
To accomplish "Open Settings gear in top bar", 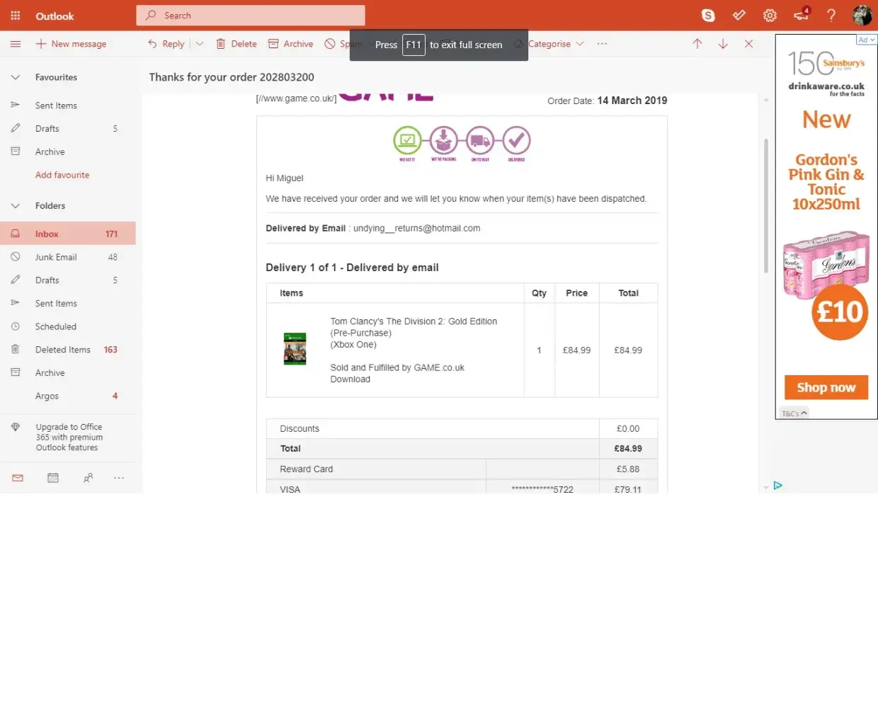I will pos(770,16).
